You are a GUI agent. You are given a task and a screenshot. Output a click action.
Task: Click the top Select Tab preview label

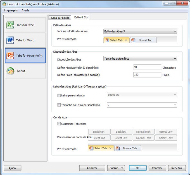[116, 40]
